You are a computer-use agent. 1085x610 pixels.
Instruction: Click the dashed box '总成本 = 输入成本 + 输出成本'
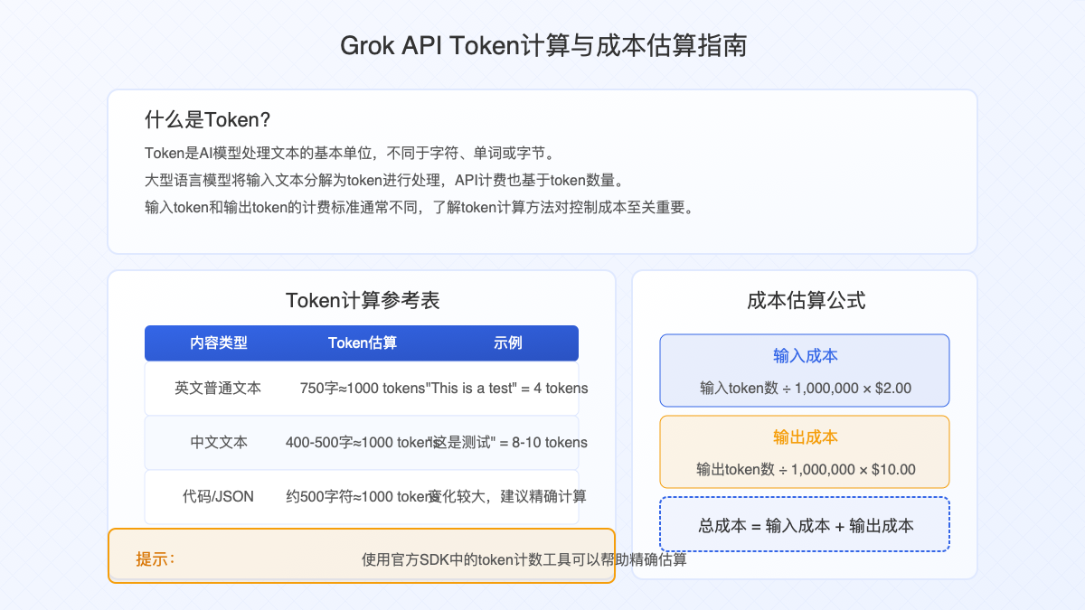coord(805,524)
